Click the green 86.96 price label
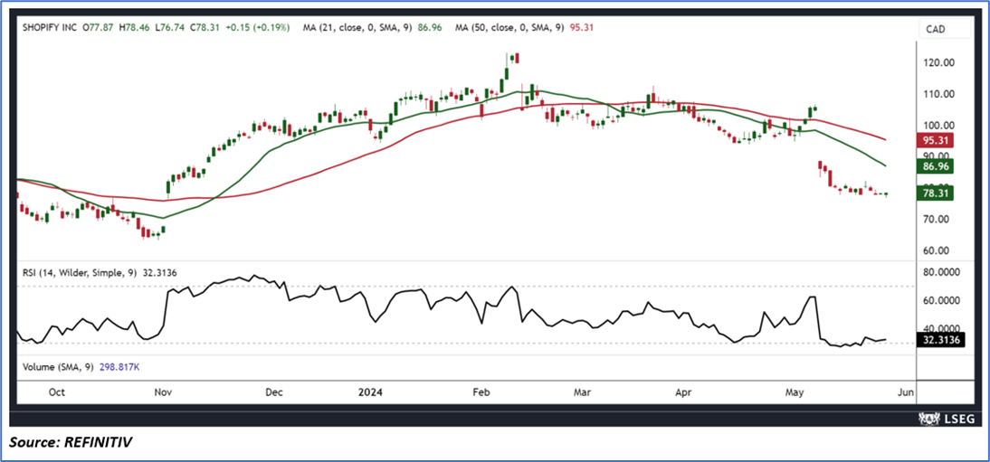The image size is (990, 462). 936,166
